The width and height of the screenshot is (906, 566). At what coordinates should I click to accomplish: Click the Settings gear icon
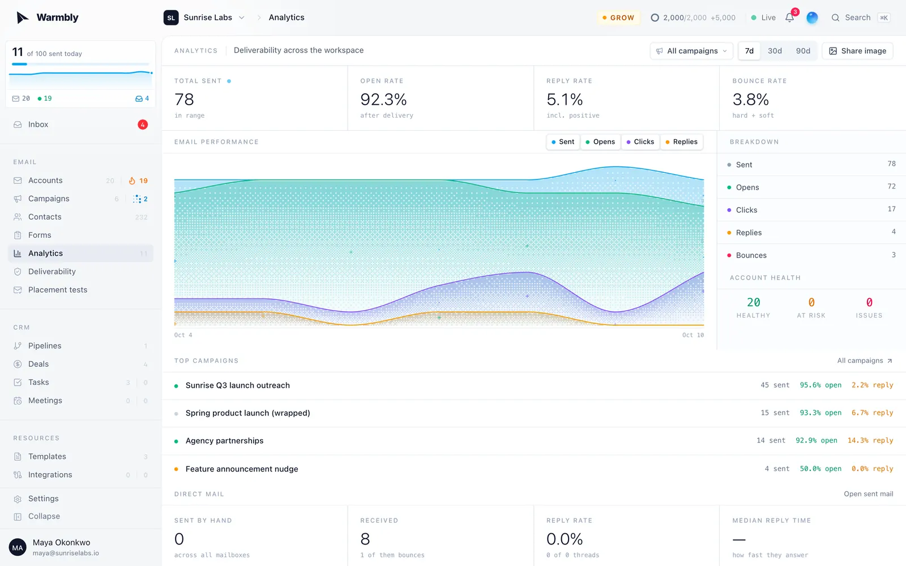click(x=18, y=499)
